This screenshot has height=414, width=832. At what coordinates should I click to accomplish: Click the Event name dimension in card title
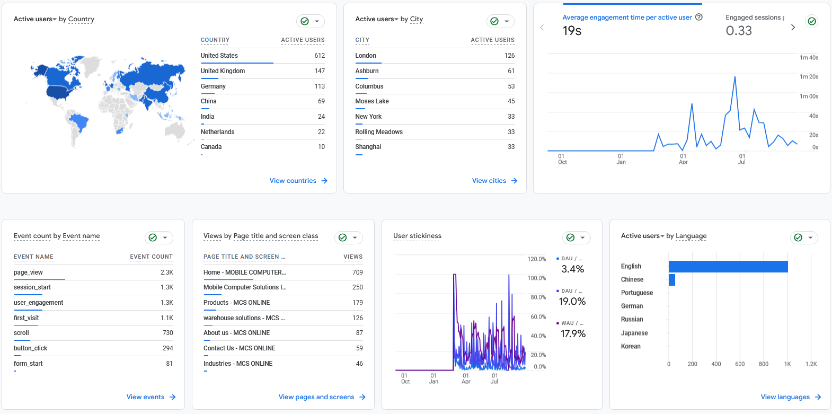81,236
